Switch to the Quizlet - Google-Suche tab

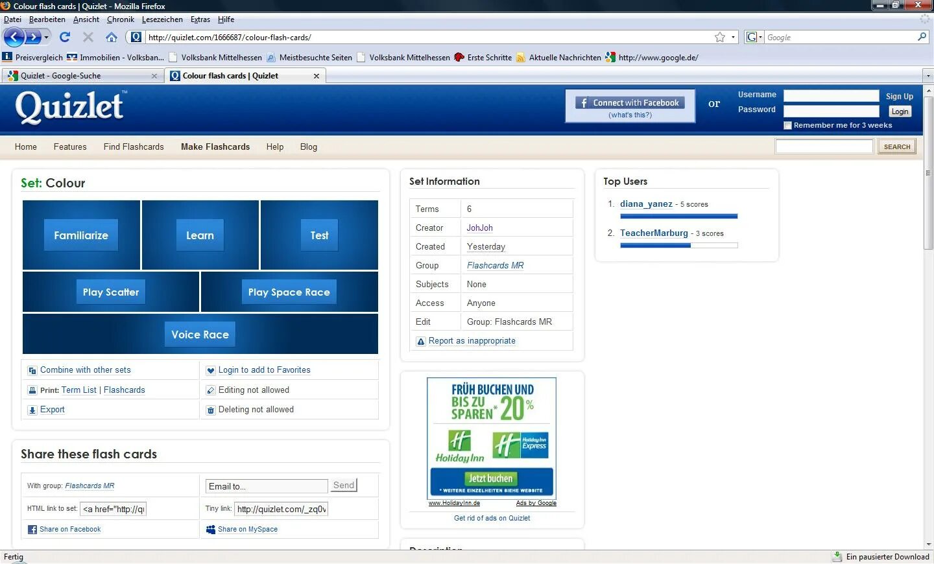(82, 76)
